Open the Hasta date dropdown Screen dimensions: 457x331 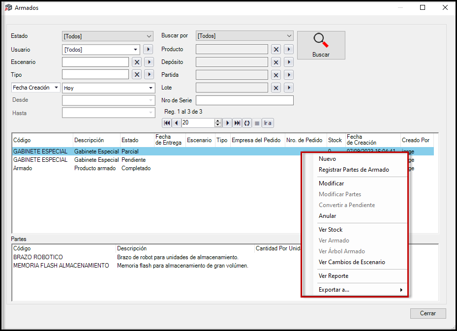[151, 113]
